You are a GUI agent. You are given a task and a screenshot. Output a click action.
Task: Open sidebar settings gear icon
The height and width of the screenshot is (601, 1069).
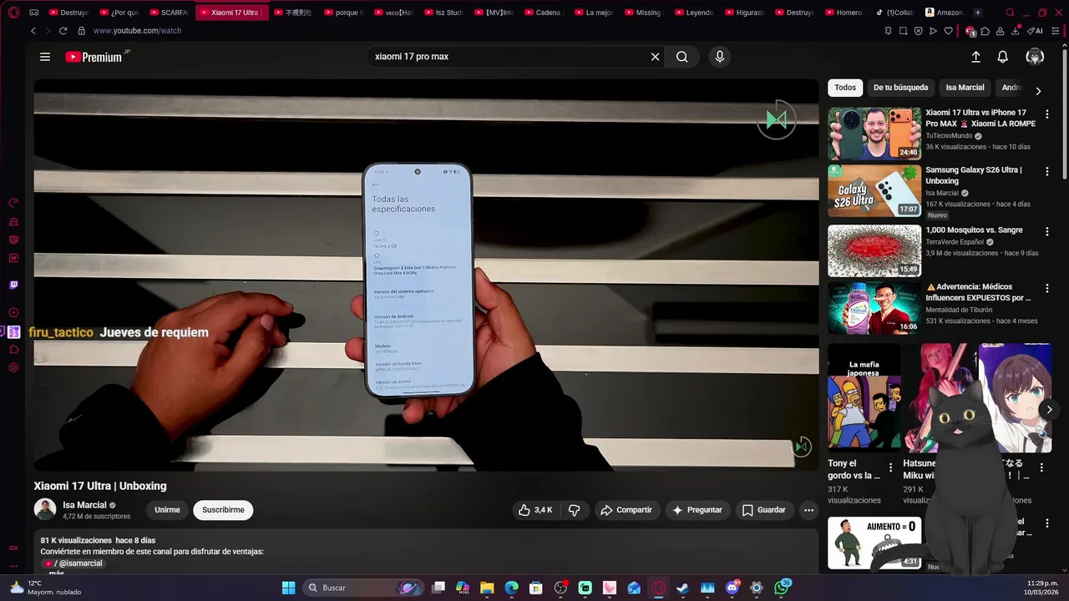pos(13,368)
